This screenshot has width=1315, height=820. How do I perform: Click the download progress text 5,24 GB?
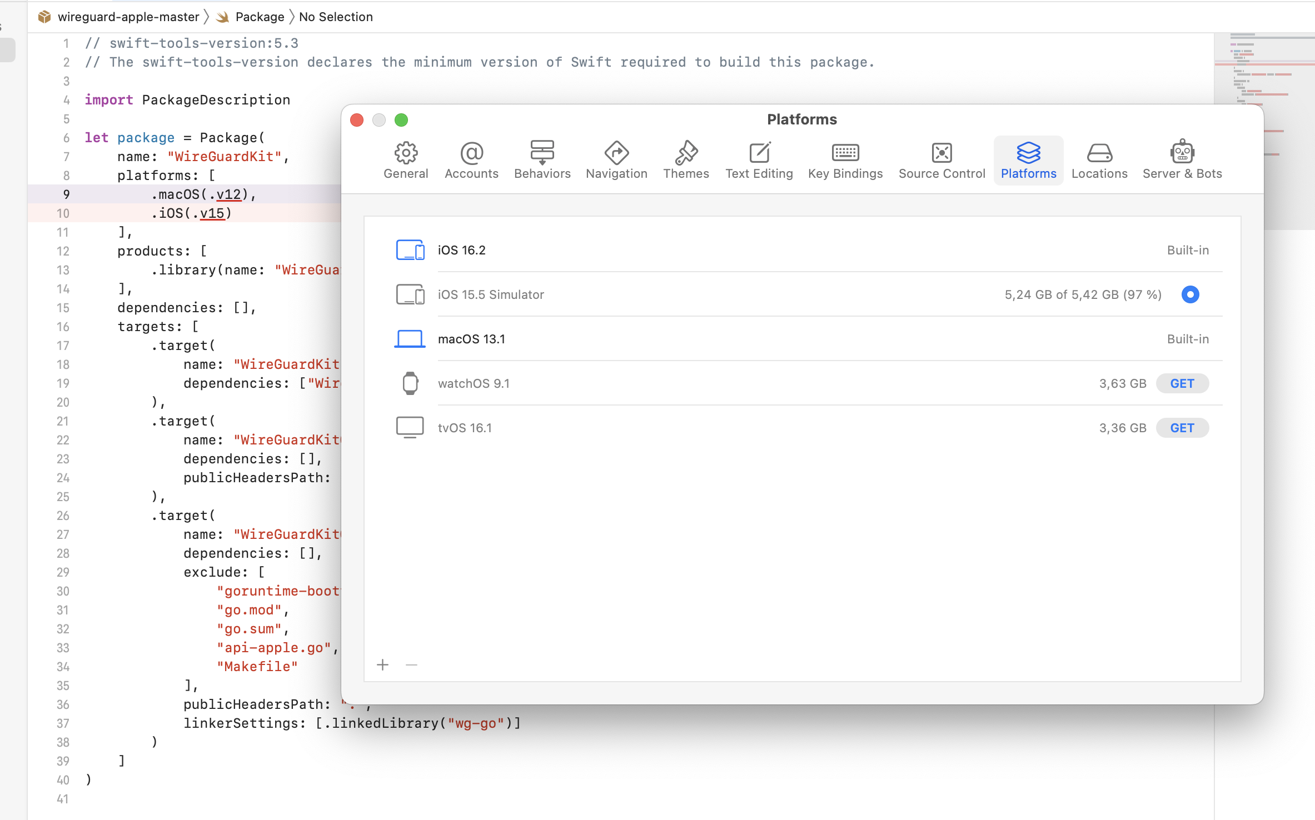click(1083, 294)
